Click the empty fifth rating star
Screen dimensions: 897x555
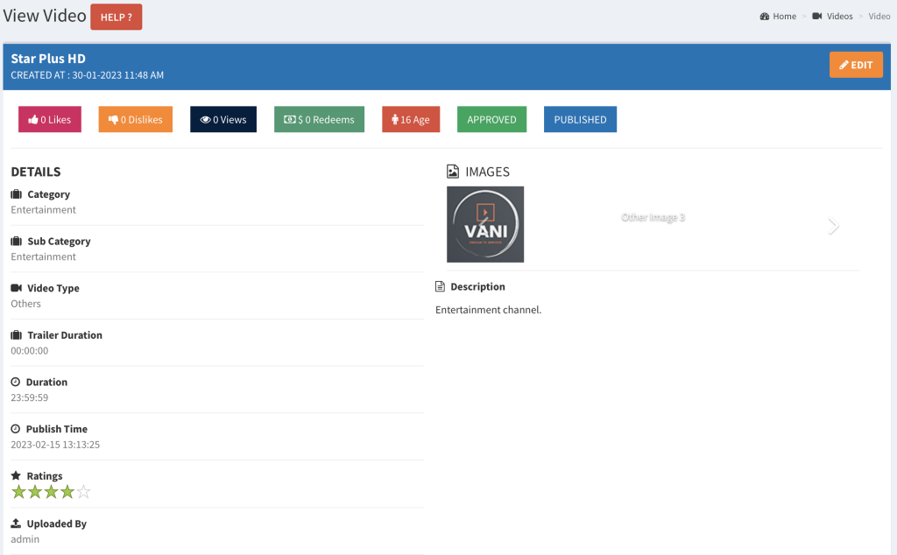click(83, 492)
